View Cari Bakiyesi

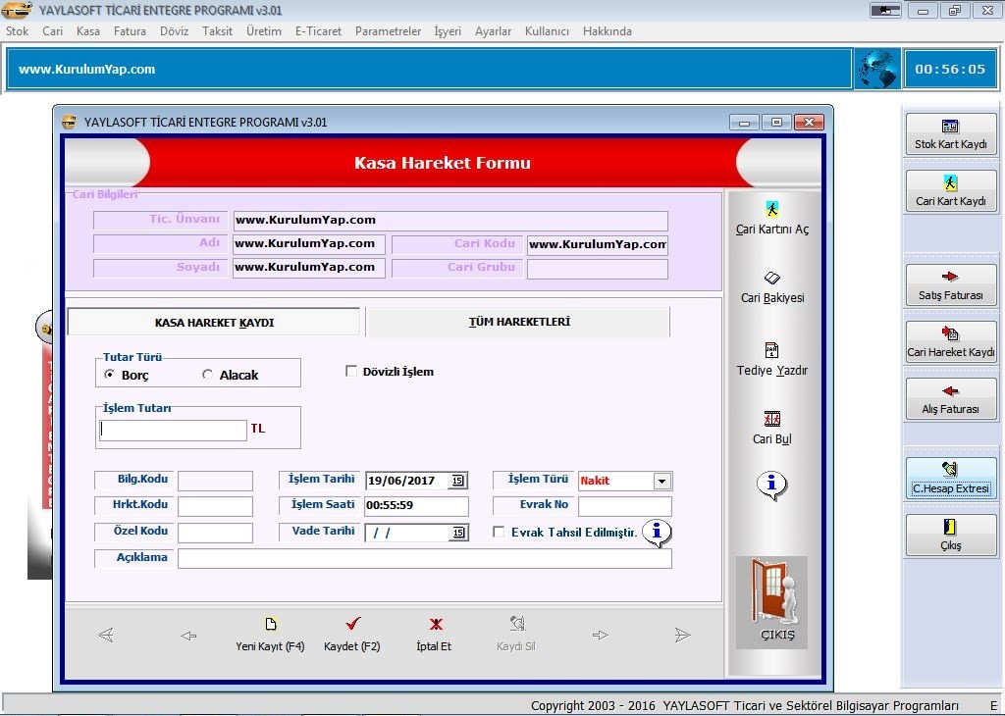(771, 287)
